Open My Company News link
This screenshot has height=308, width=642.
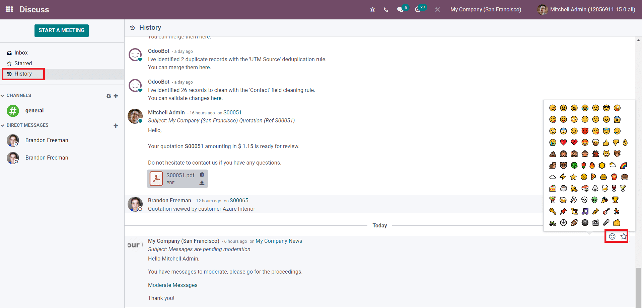coord(279,241)
